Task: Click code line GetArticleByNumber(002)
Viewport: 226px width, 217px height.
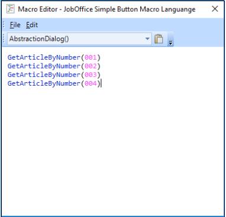Action: pos(54,66)
